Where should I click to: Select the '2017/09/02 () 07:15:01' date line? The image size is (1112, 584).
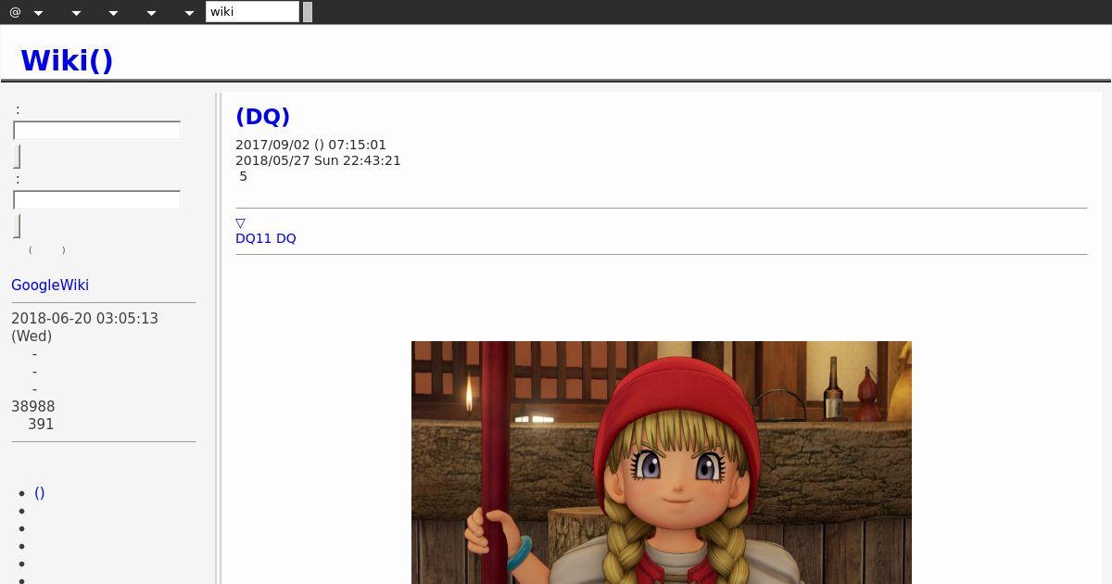pos(310,145)
